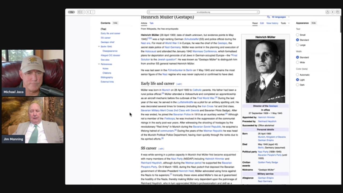
Task: Collapse the References contents section
Action: 99,64
